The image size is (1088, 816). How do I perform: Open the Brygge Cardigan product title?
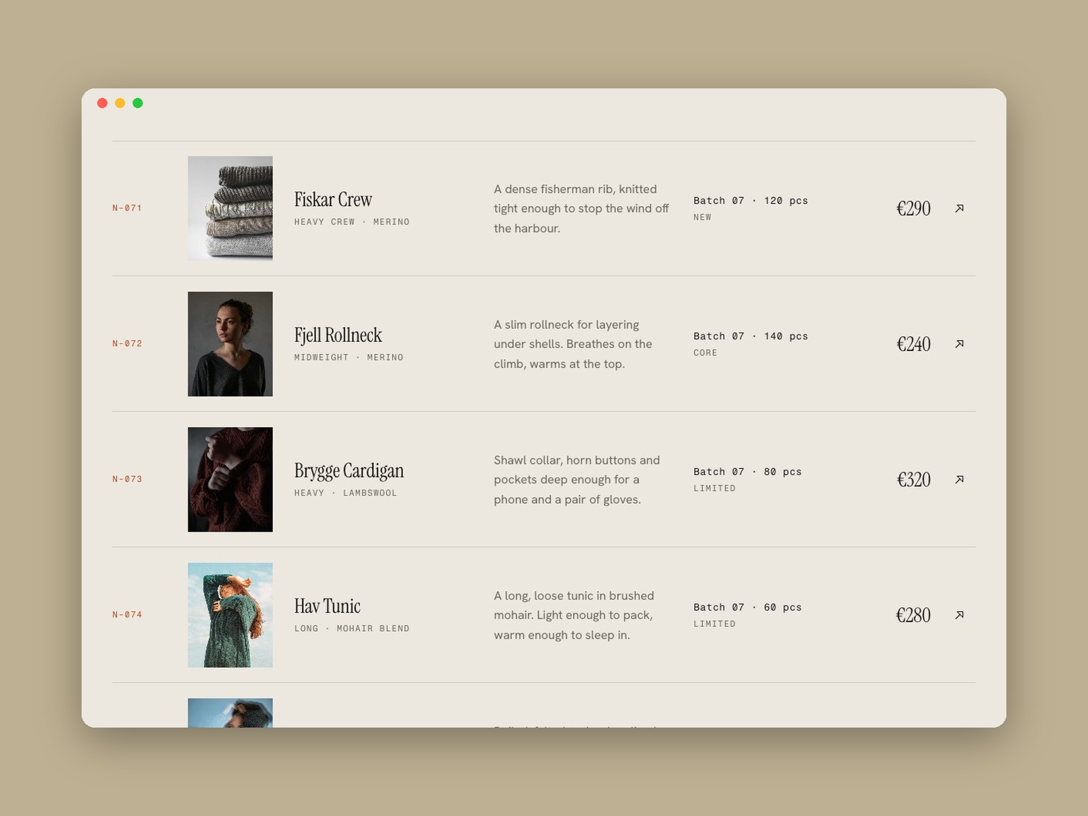pyautogui.click(x=349, y=471)
